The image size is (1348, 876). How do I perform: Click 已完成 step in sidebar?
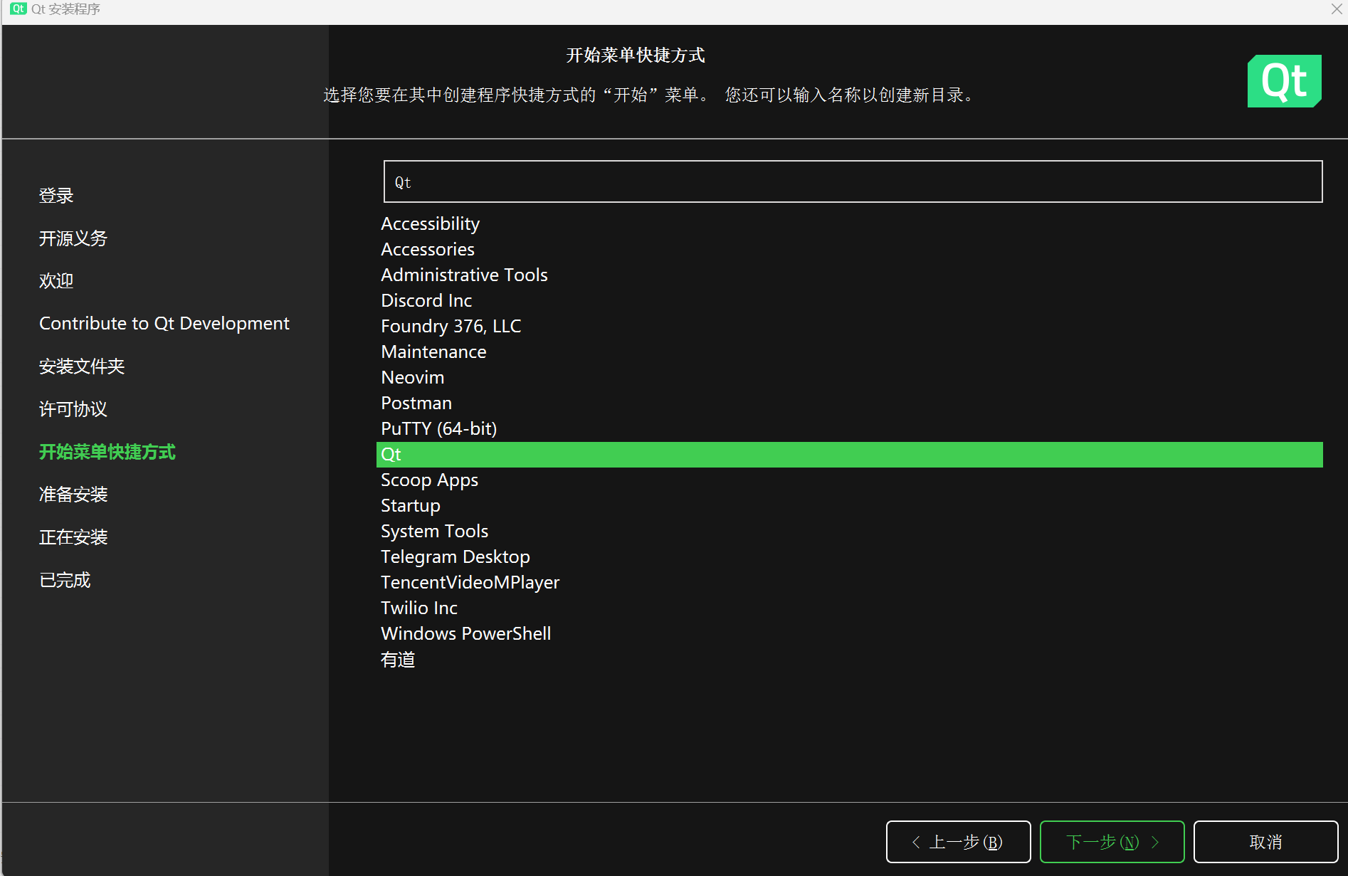point(65,580)
